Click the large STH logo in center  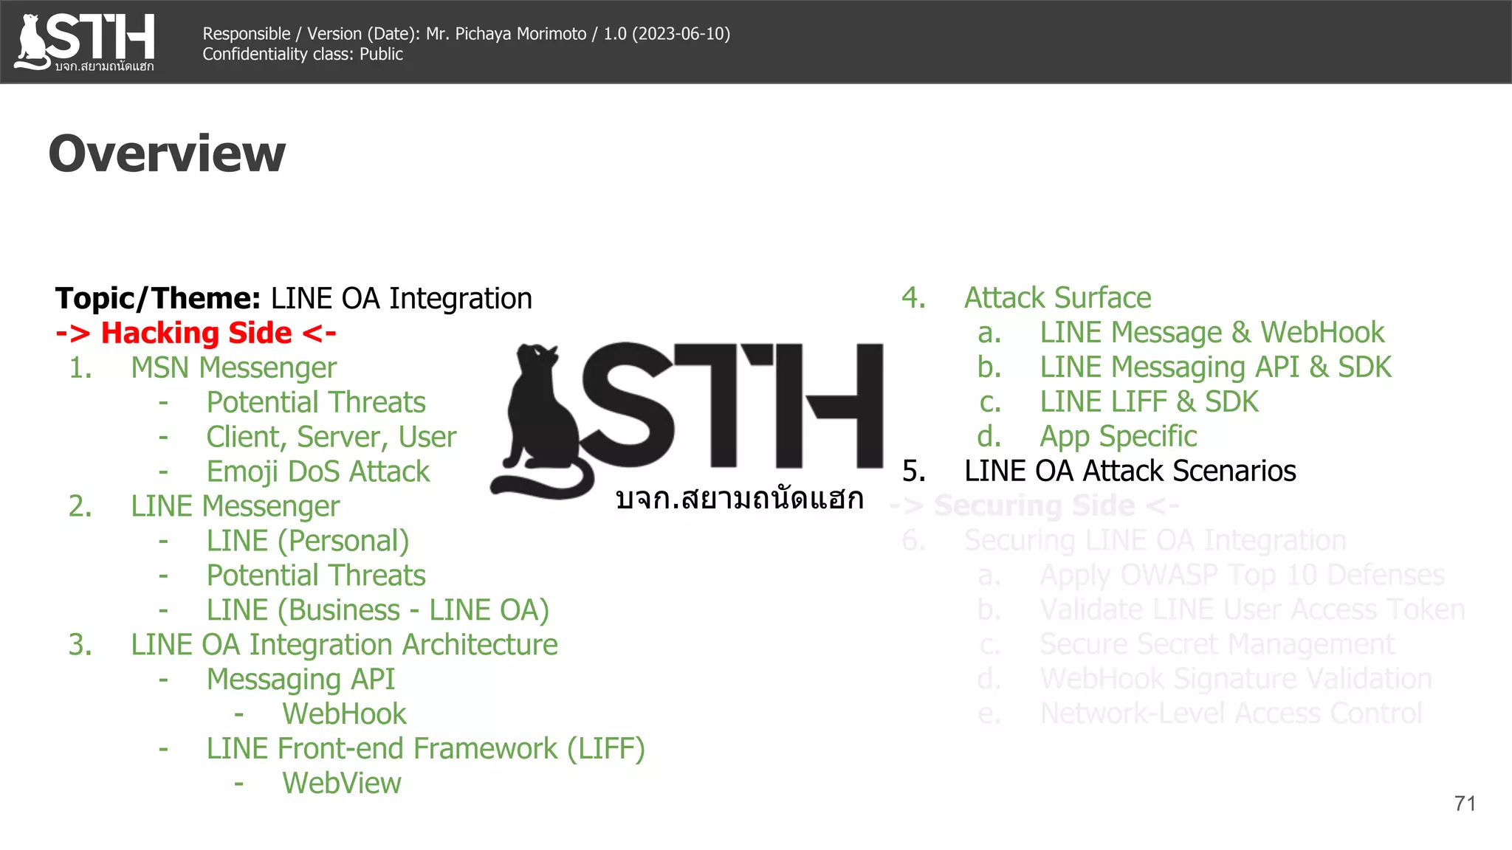(x=687, y=421)
